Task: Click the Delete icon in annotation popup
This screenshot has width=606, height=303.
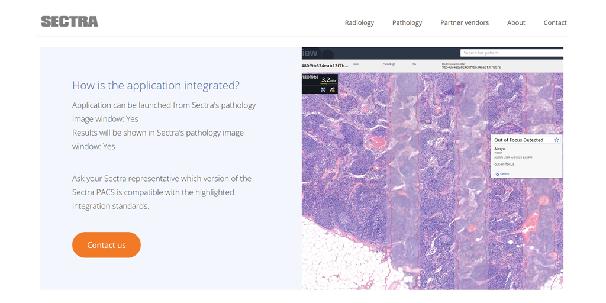Action: pos(498,174)
